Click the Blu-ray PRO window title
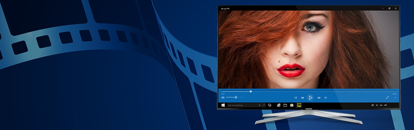Viewport: 414px width, 130px height. (x=225, y=9)
